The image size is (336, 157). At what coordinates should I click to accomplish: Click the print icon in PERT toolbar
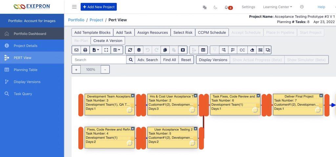(x=85, y=50)
